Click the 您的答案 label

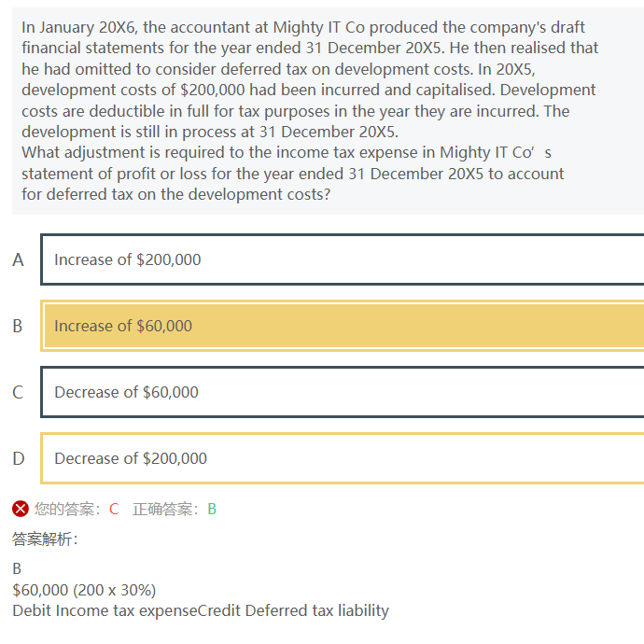coord(68,509)
